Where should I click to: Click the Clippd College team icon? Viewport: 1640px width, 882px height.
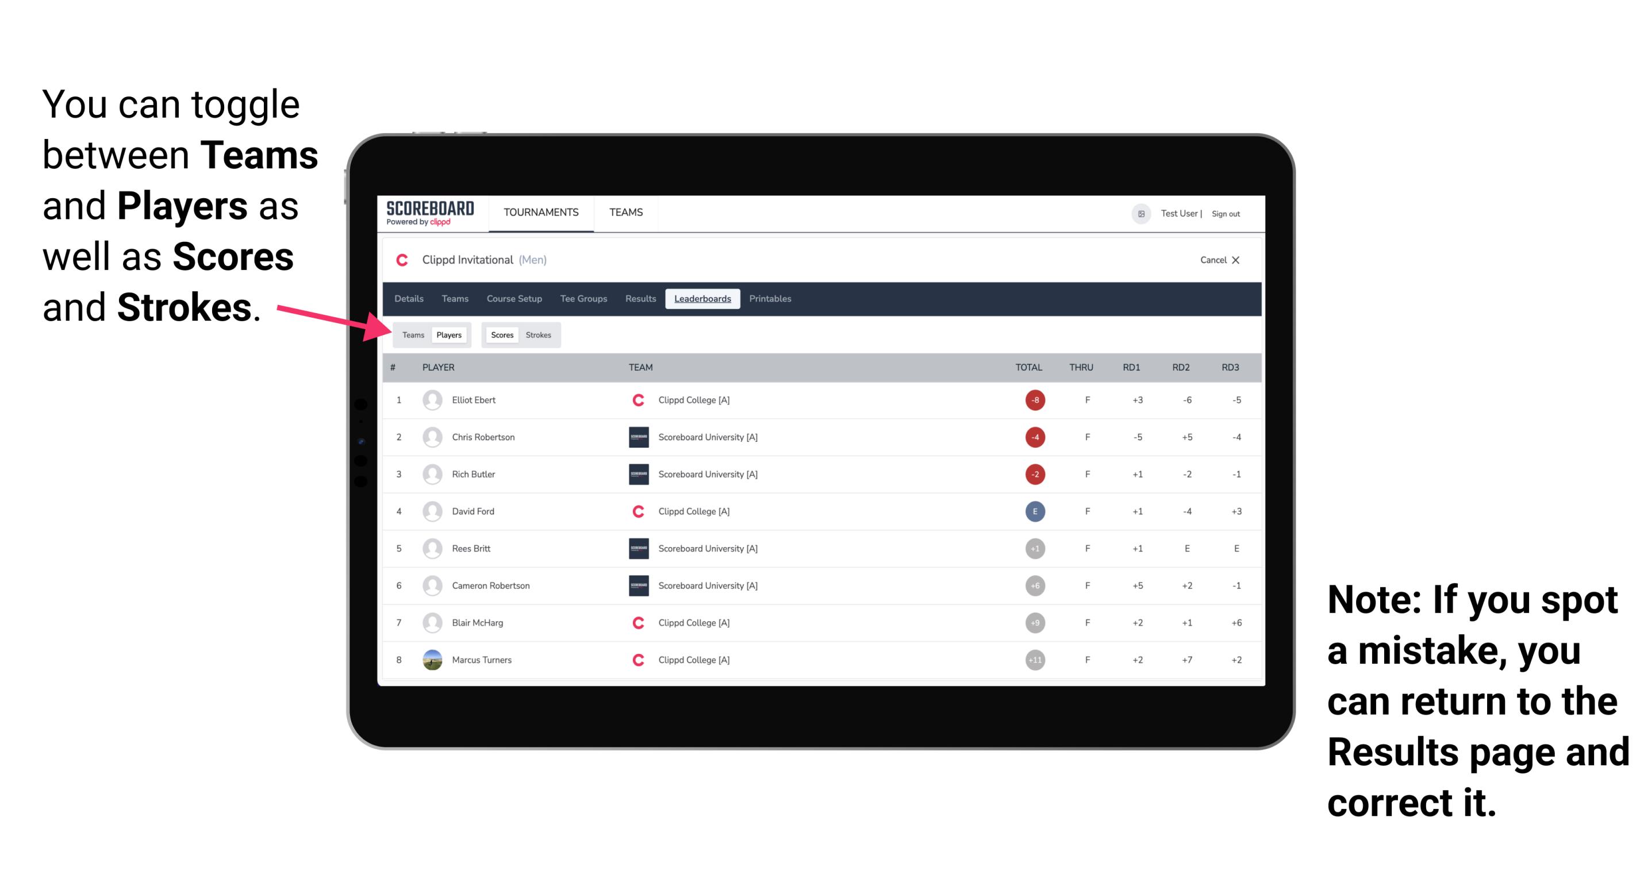tap(635, 399)
